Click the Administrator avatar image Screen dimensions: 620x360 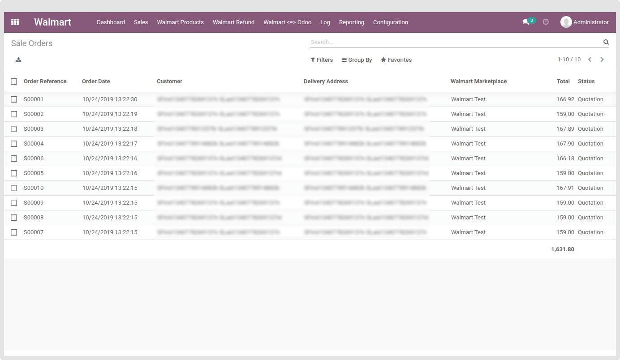(x=566, y=22)
